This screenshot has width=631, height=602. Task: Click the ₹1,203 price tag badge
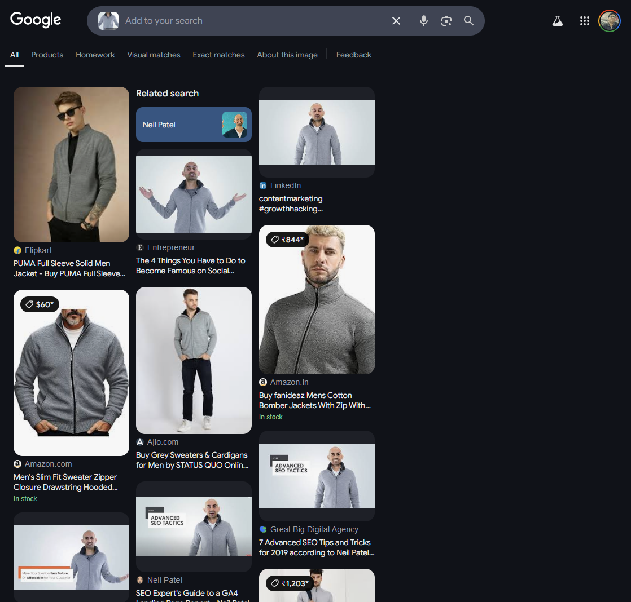click(x=290, y=583)
